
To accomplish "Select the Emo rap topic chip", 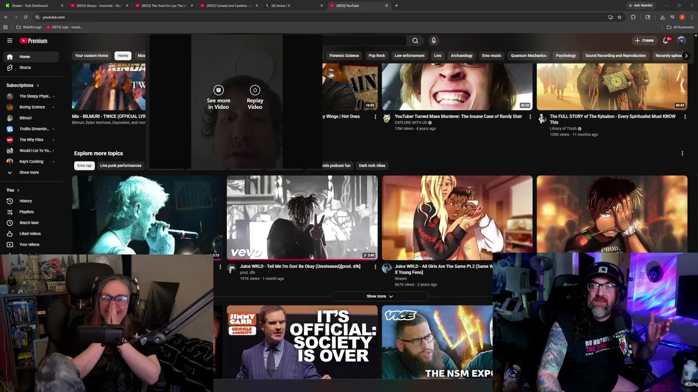I will (x=85, y=166).
